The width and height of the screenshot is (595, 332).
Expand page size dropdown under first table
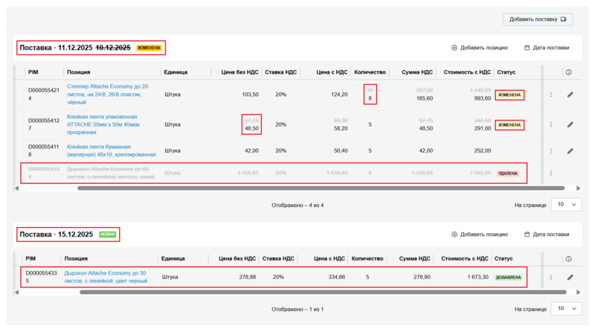[566, 205]
